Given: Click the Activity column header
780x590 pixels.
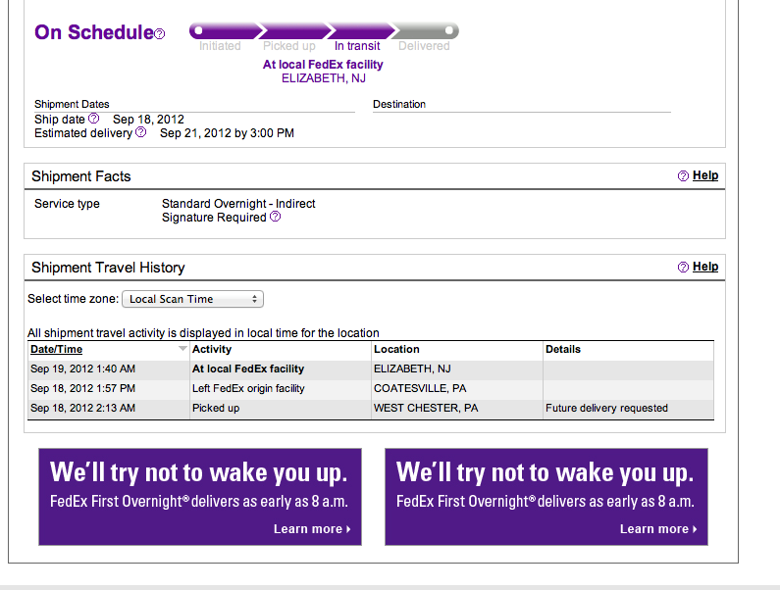Looking at the screenshot, I should [212, 350].
